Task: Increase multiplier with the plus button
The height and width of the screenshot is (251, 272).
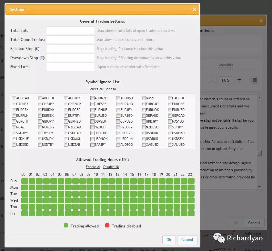Action: [x=239, y=80]
